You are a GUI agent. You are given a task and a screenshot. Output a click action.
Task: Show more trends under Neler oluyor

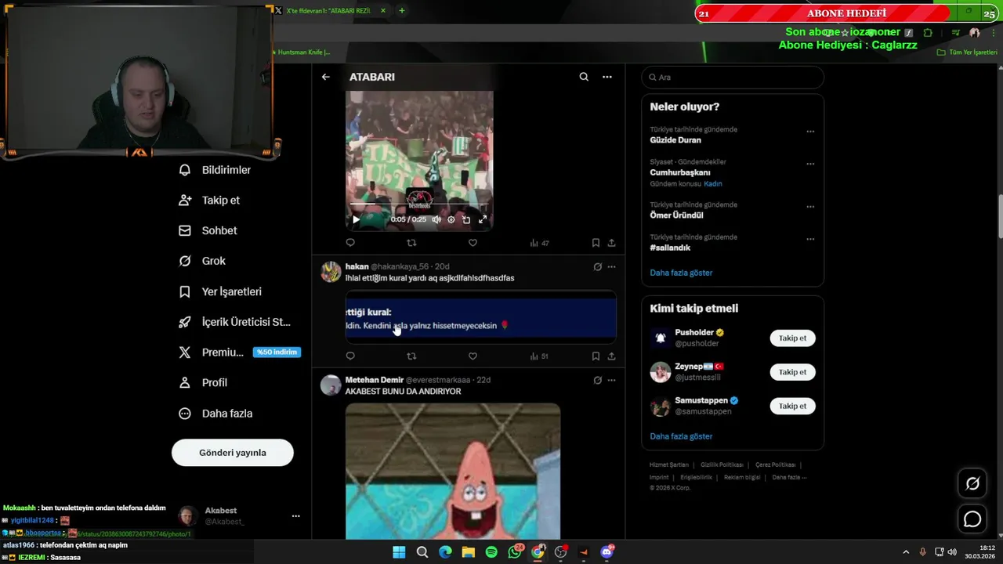tap(681, 273)
